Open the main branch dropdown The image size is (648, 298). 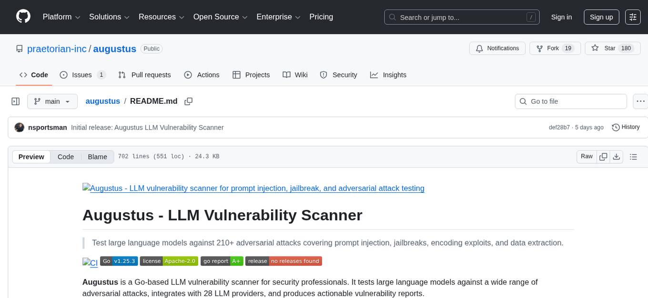[52, 101]
